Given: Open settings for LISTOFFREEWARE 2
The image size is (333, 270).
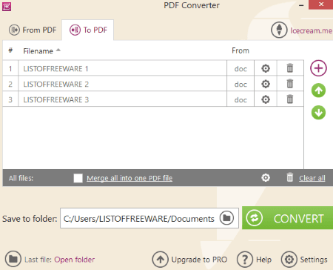Looking at the screenshot, I should point(266,84).
